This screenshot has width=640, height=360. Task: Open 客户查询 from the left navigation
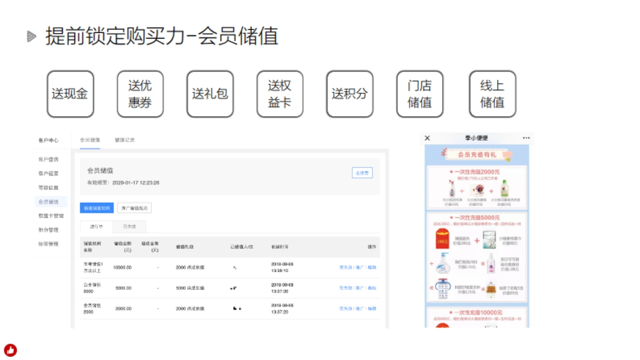click(x=50, y=159)
